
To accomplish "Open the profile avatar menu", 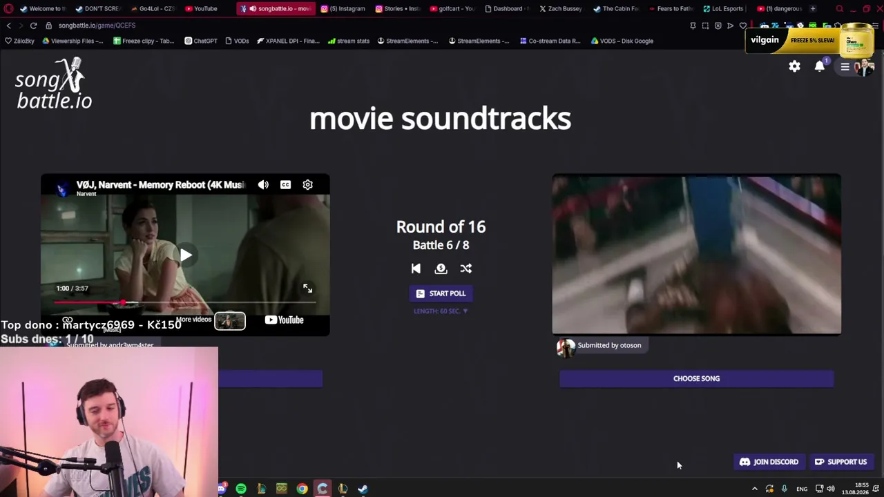I will click(864, 67).
